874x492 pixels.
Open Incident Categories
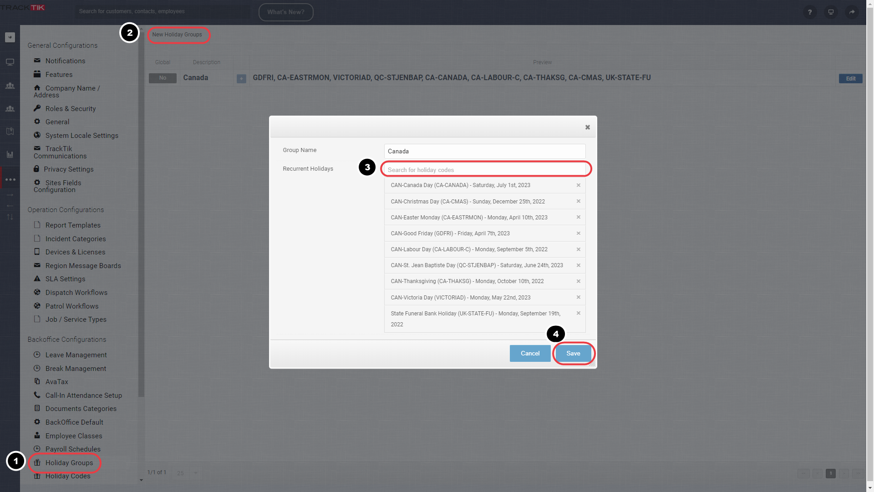pyautogui.click(x=75, y=239)
